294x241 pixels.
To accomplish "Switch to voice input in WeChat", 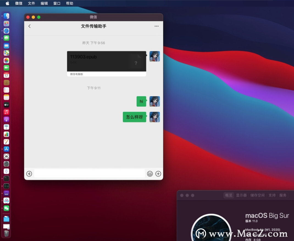I will (x=29, y=174).
